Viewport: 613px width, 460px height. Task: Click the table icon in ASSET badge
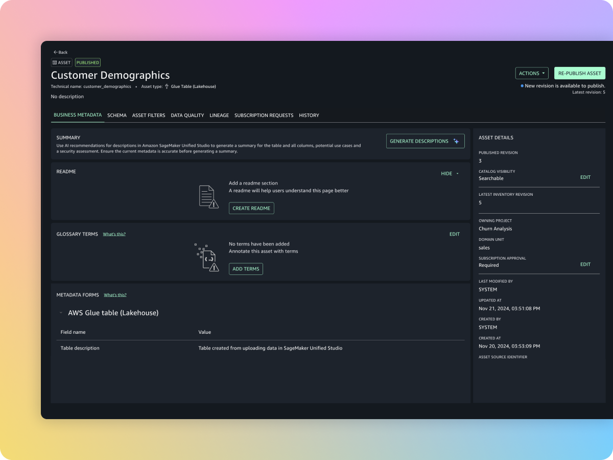coord(55,63)
